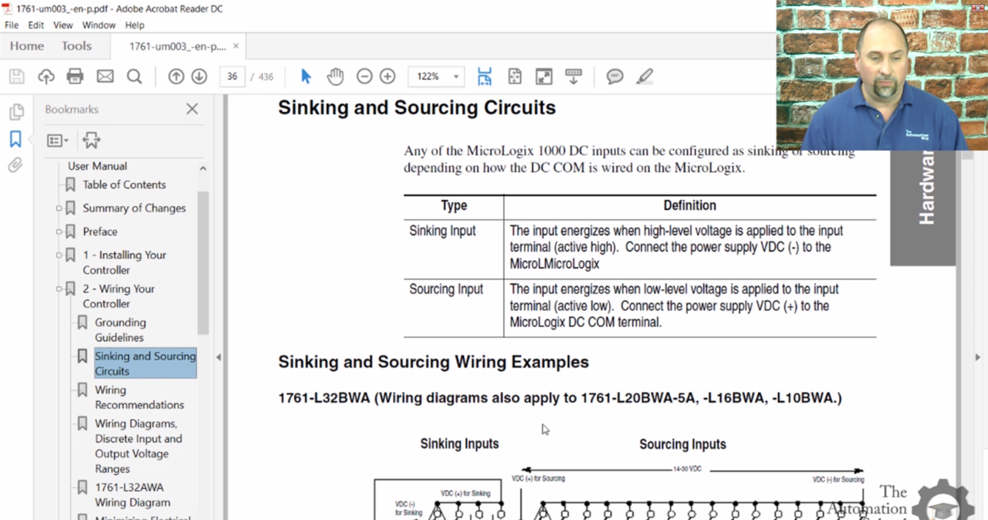The height and width of the screenshot is (520, 988).
Task: Click bookmarks panel scroll up arrow
Action: pyautogui.click(x=203, y=168)
